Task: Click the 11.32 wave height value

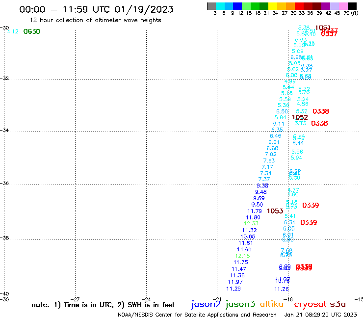Action: [x=250, y=230]
